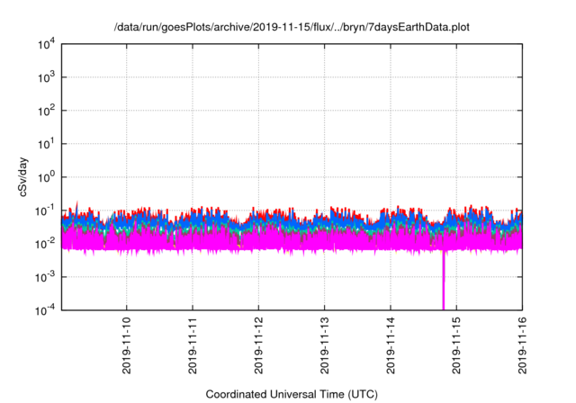Click the 2019-11-13 date label
576x403 pixels.
[325, 345]
